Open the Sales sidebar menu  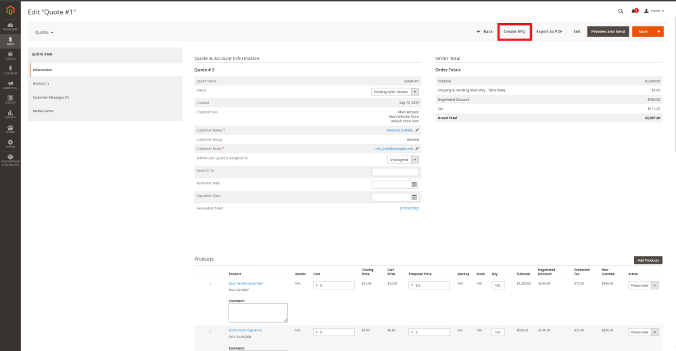pyautogui.click(x=10, y=41)
